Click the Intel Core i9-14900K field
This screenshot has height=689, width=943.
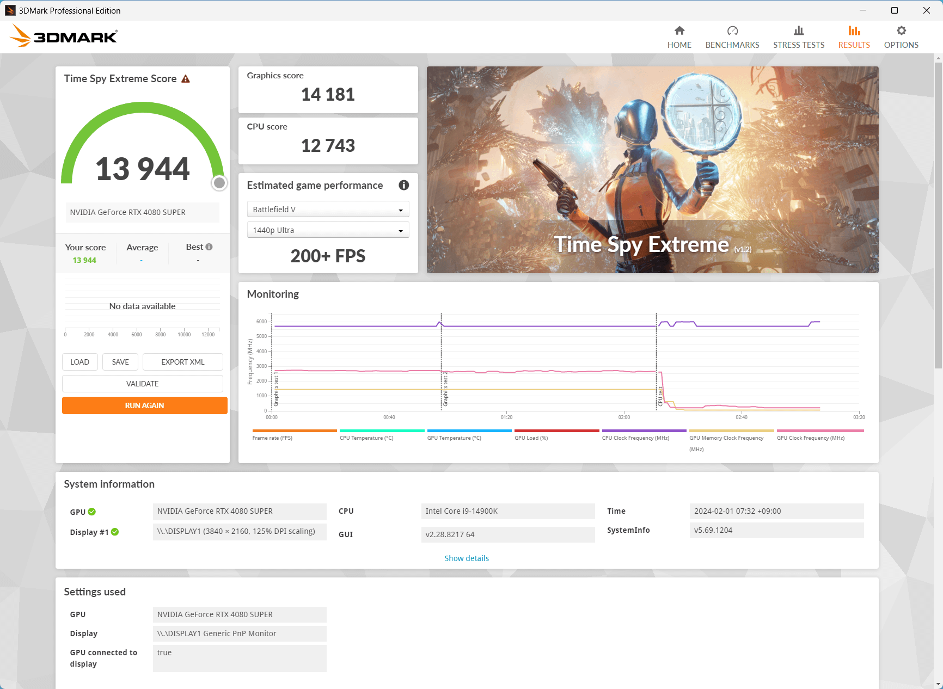pos(508,511)
